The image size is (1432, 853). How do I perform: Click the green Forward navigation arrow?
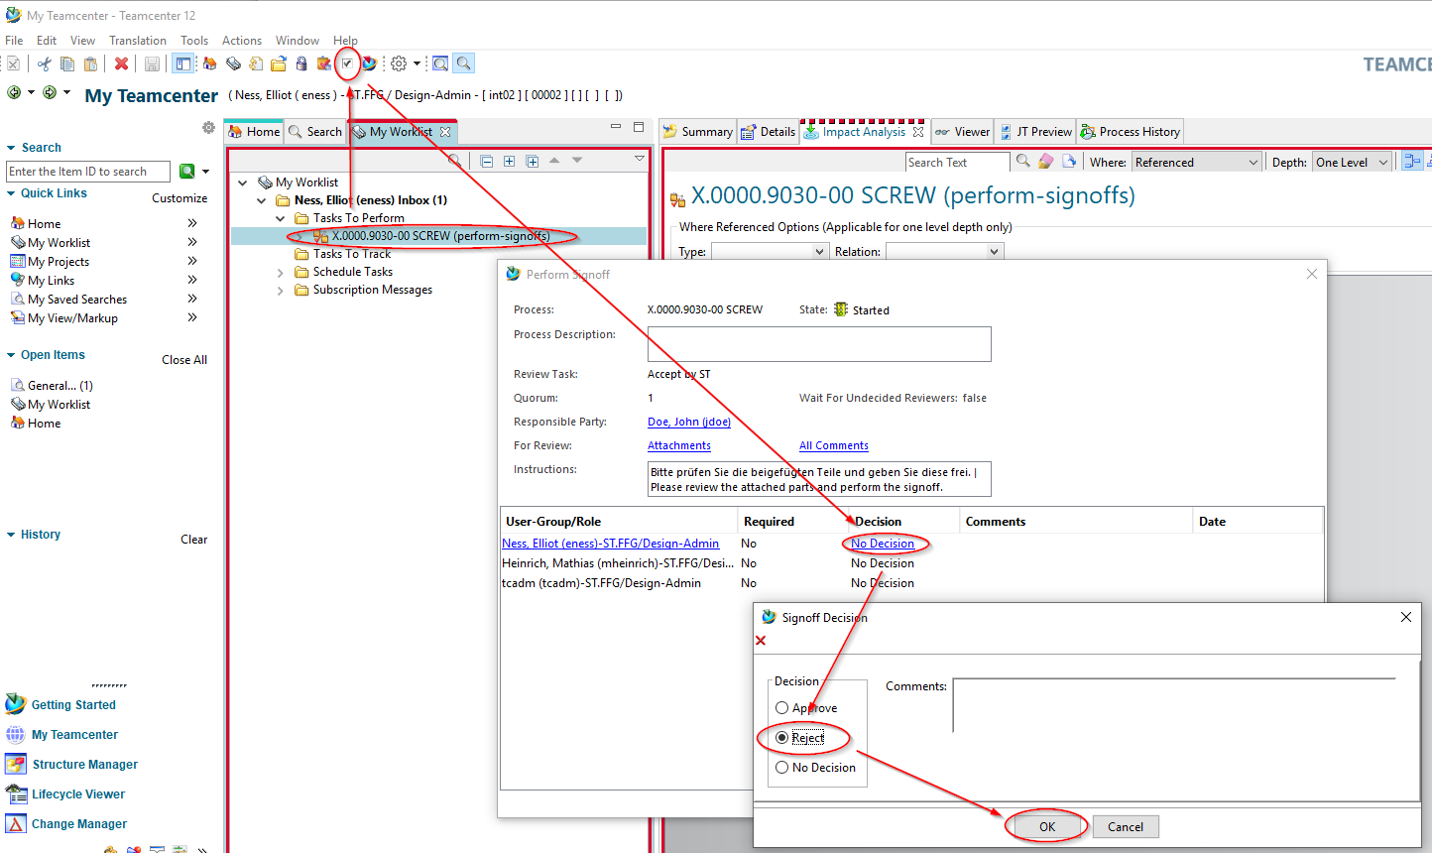(50, 92)
